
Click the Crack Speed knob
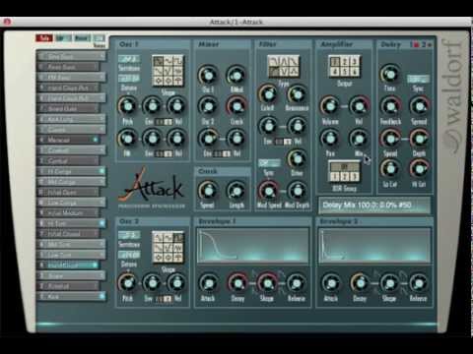pos(208,191)
